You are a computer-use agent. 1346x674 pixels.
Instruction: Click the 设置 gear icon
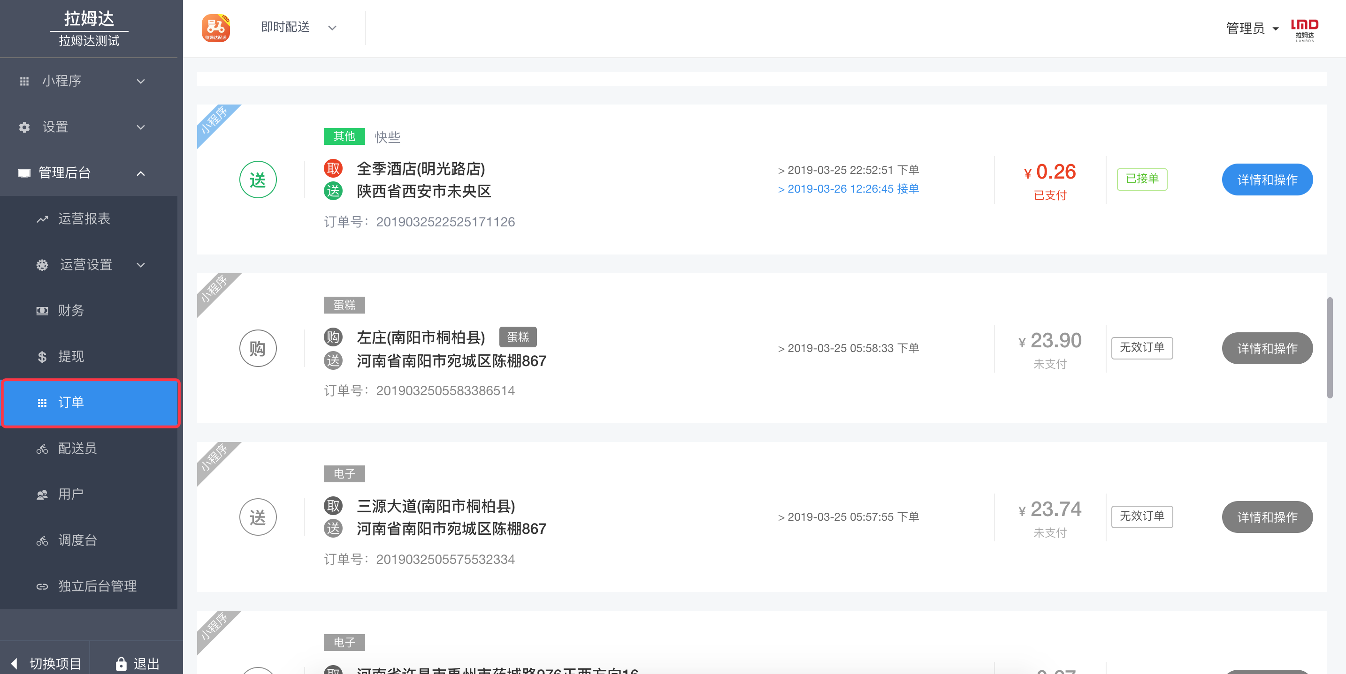24,127
